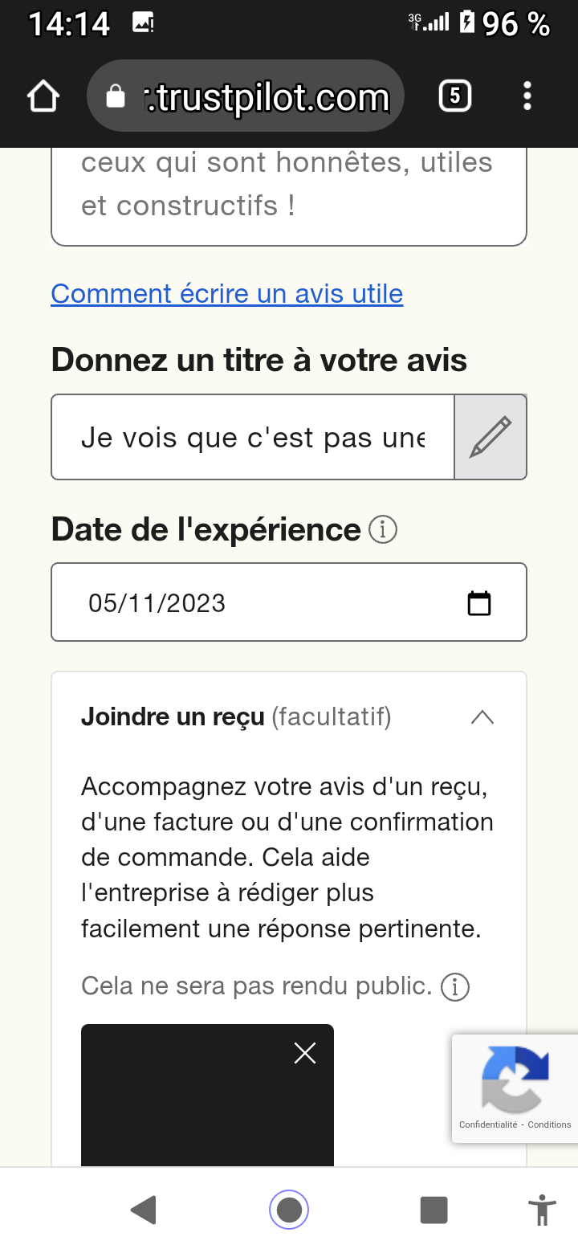Open the "Comment écrire un avis utile" link
Screen dimensions: 578x1253
point(227,294)
